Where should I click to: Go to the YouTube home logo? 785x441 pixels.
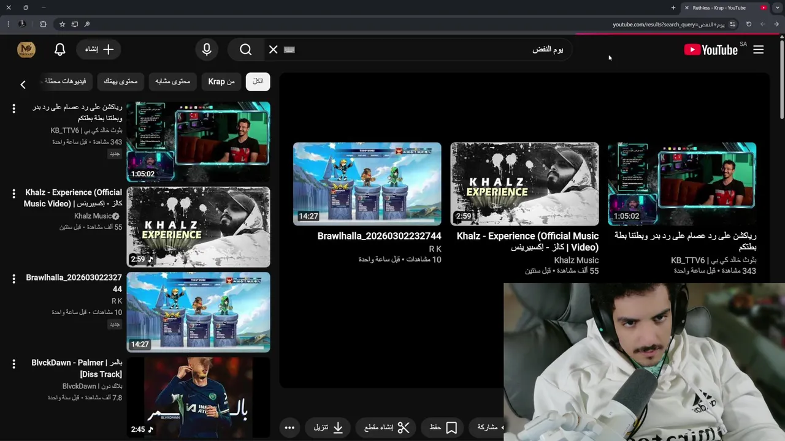(x=711, y=50)
